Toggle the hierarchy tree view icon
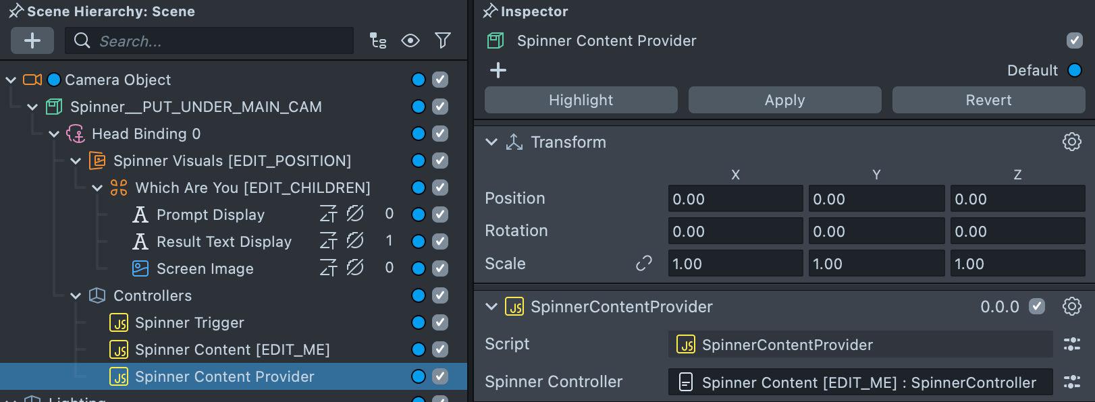The width and height of the screenshot is (1095, 402). [378, 40]
